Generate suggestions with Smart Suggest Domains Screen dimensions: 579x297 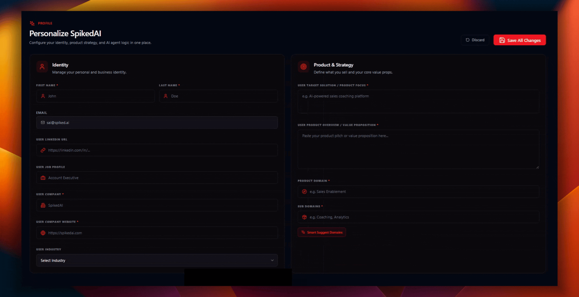[322, 232]
